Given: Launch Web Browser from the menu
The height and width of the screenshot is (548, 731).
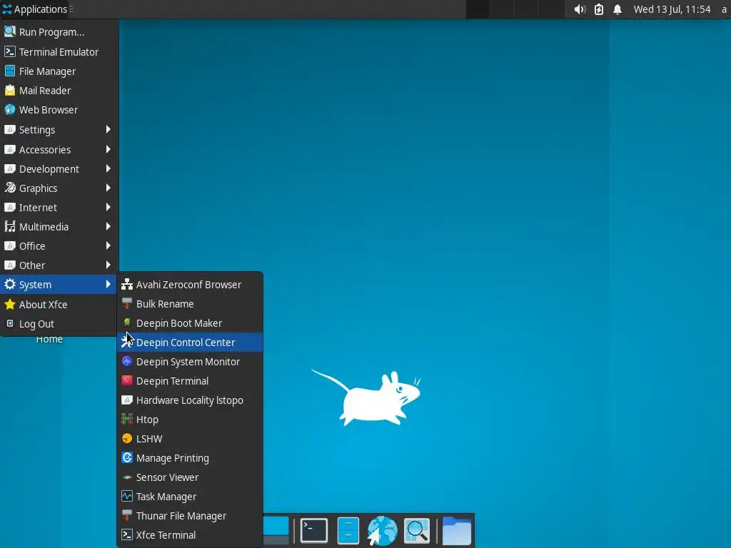Looking at the screenshot, I should 59,110.
